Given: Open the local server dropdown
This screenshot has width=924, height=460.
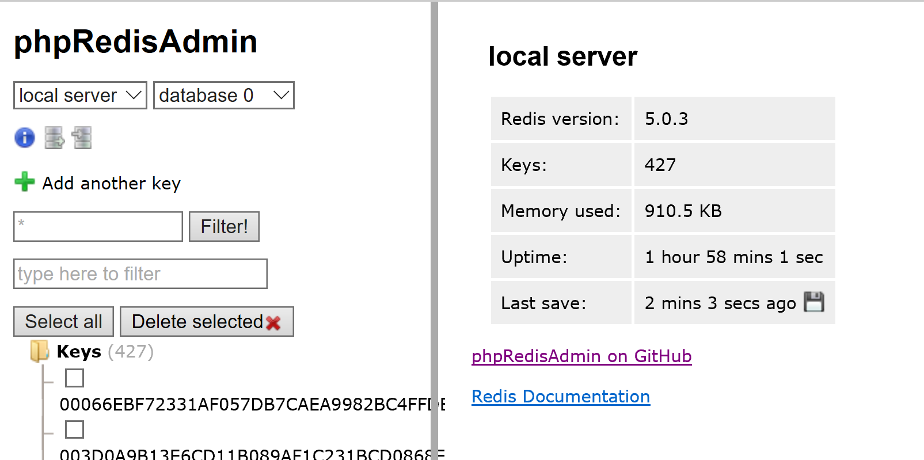Looking at the screenshot, I should [x=80, y=95].
